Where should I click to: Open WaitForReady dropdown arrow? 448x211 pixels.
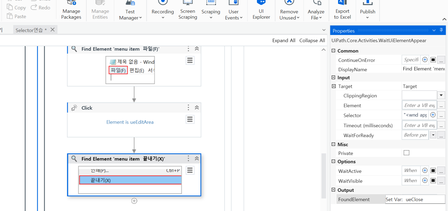pos(433,135)
